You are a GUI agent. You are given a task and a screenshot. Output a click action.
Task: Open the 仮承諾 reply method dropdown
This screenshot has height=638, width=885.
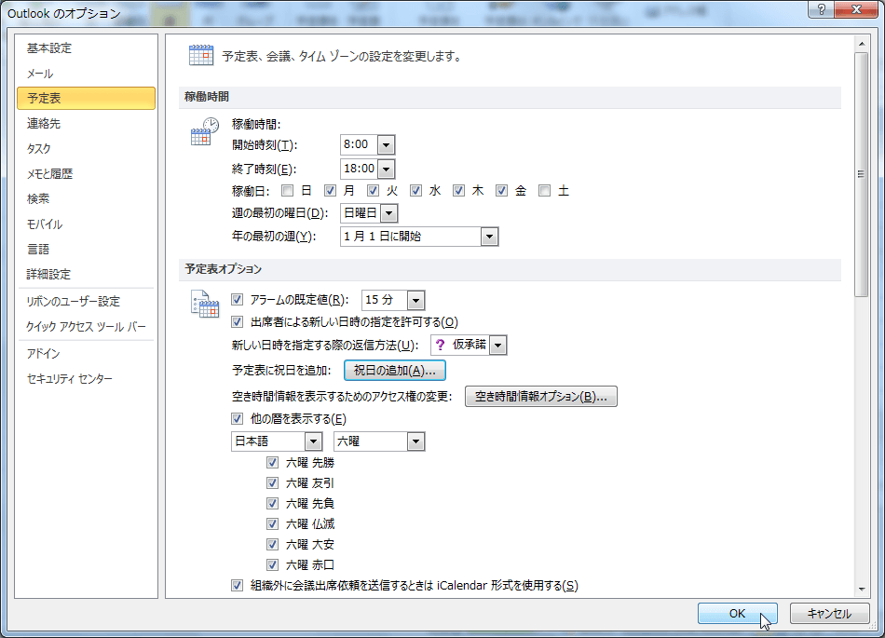497,346
